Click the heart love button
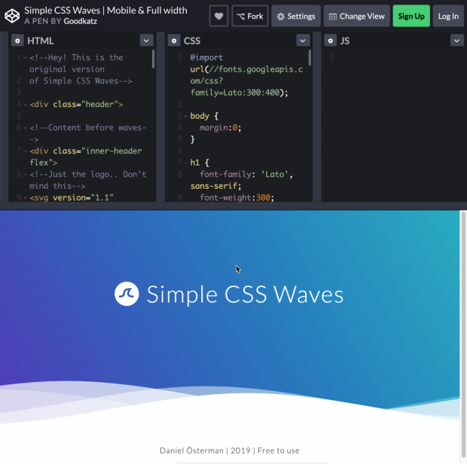The width and height of the screenshot is (467, 464). [x=218, y=16]
